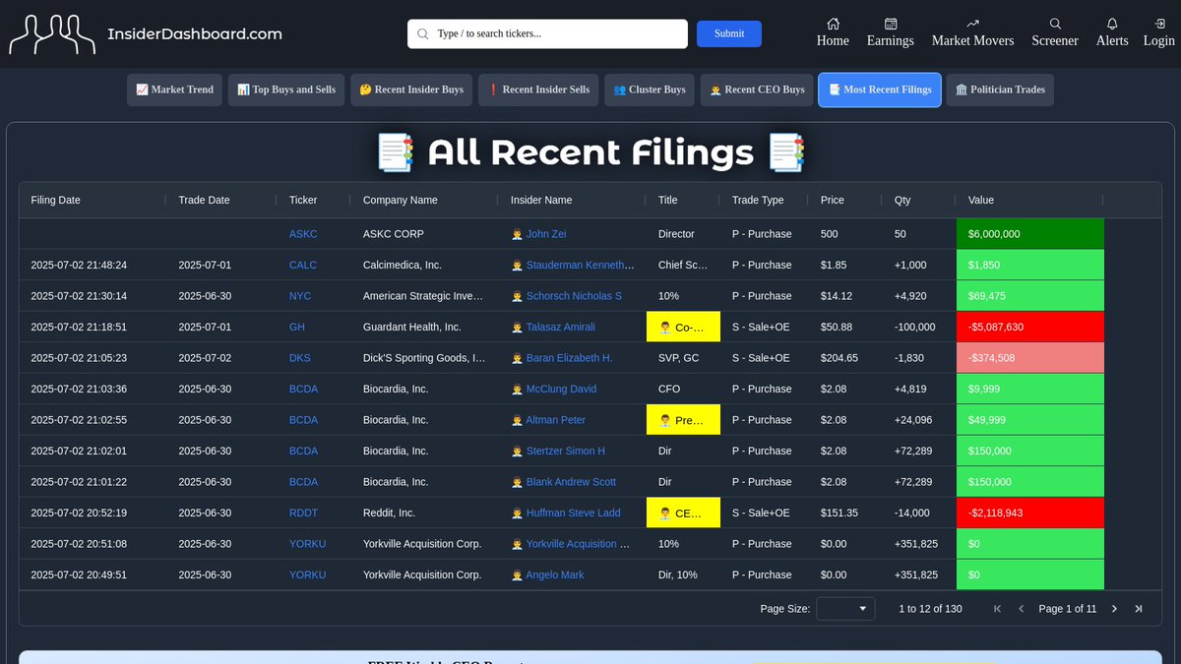Click the Guardant Health, Inc. company name
1181x664 pixels.
coord(411,328)
